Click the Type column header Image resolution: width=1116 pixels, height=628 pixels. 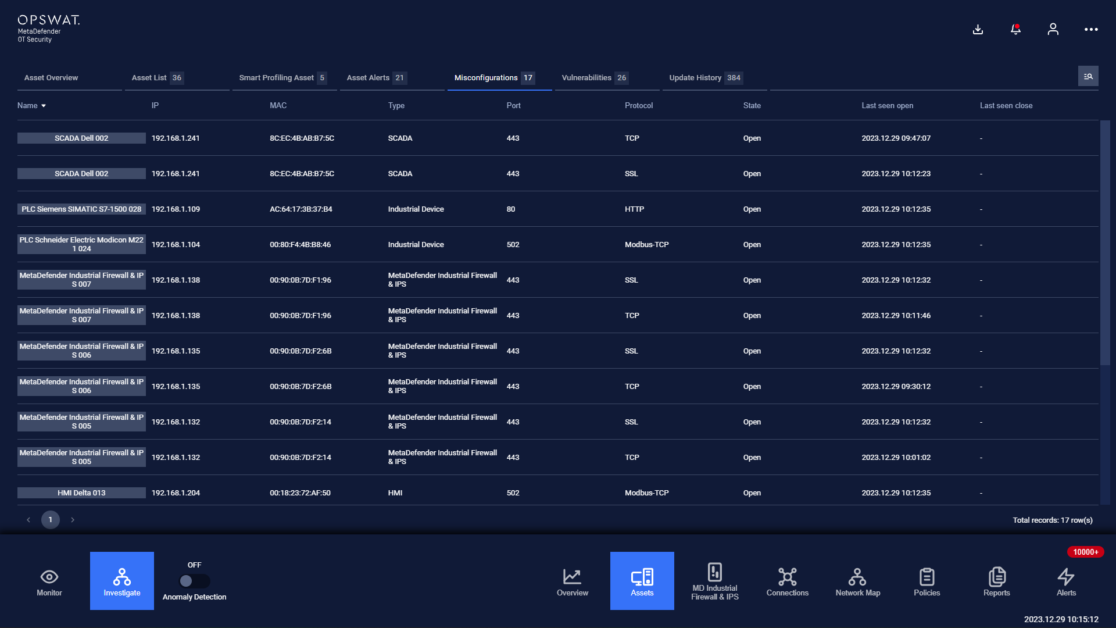pos(396,106)
